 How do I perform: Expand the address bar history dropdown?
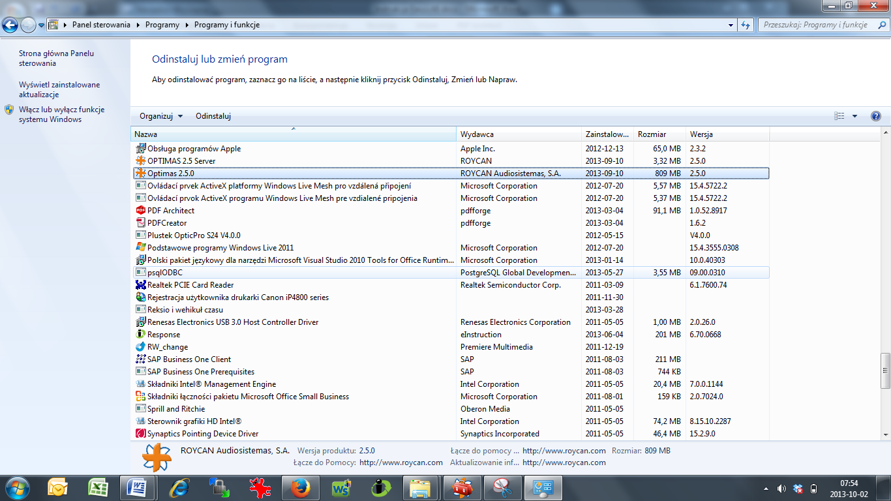point(731,25)
